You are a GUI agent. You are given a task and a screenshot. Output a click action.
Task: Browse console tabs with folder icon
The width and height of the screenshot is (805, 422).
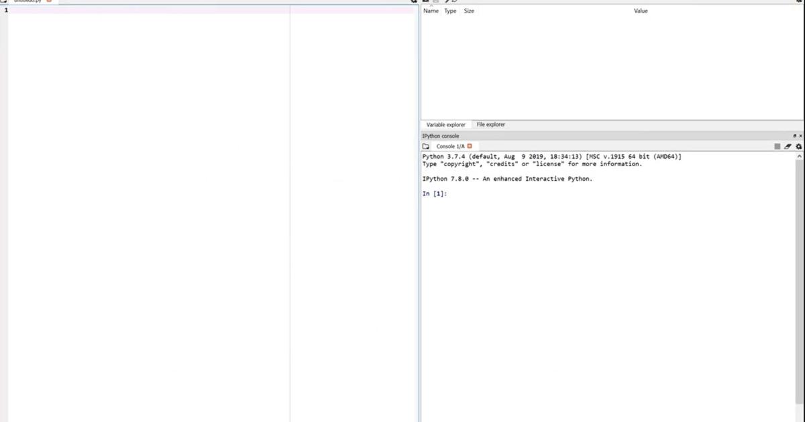(426, 146)
